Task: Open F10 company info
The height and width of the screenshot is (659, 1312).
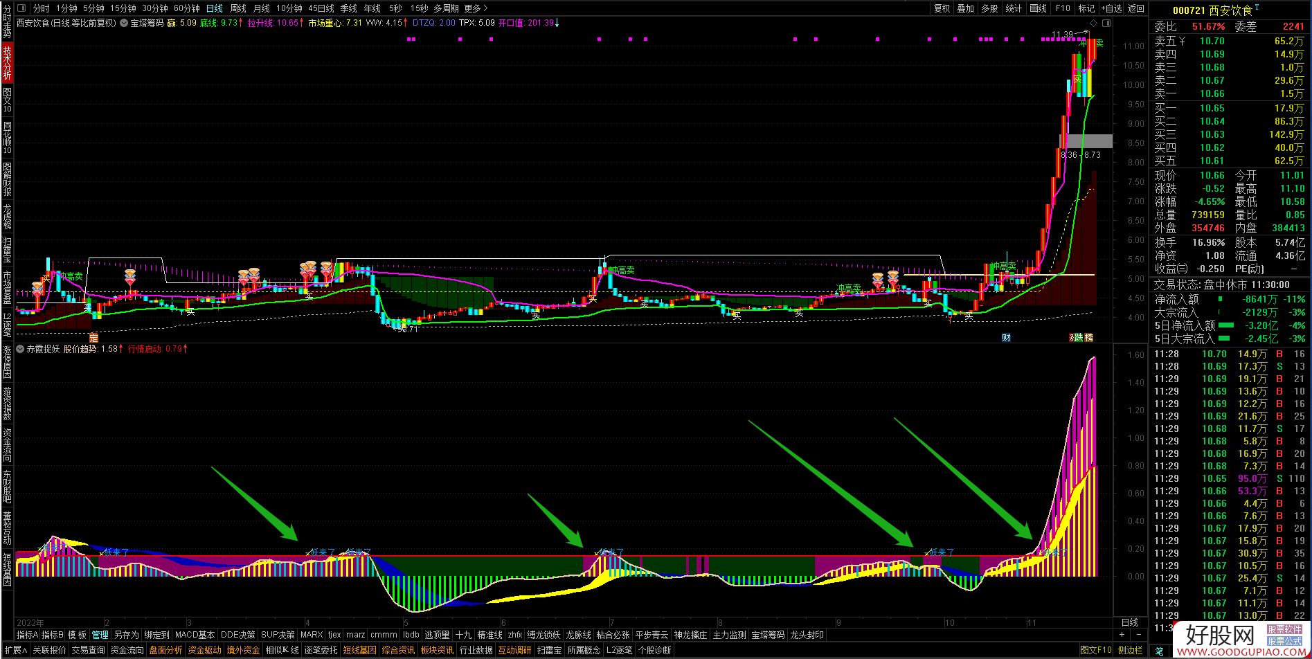Action: [1063, 8]
